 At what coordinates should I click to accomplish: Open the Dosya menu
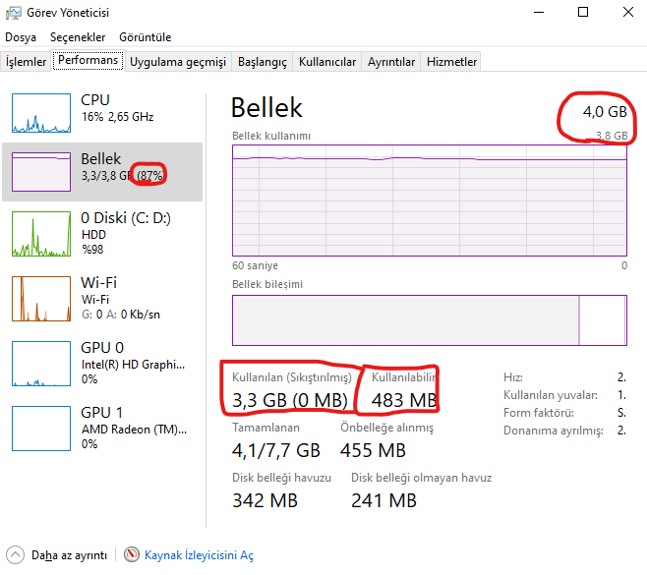click(x=21, y=37)
